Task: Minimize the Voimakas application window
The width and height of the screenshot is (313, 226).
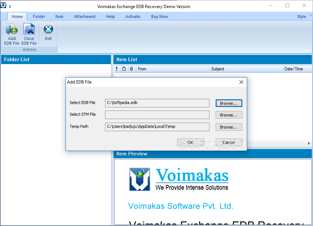Action: [x=271, y=5]
